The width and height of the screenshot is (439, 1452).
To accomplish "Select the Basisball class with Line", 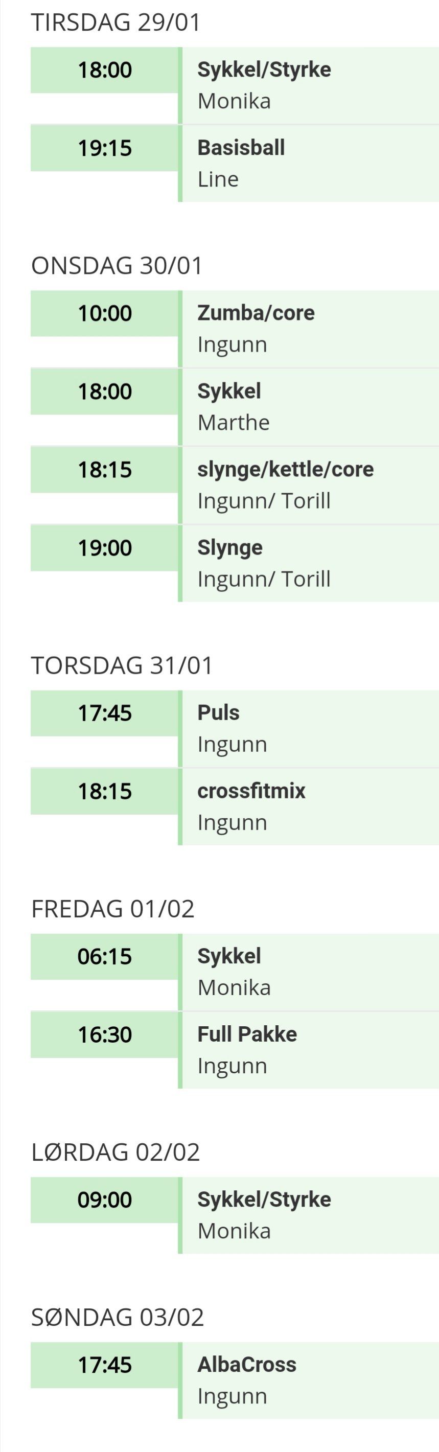I will 241,148.
